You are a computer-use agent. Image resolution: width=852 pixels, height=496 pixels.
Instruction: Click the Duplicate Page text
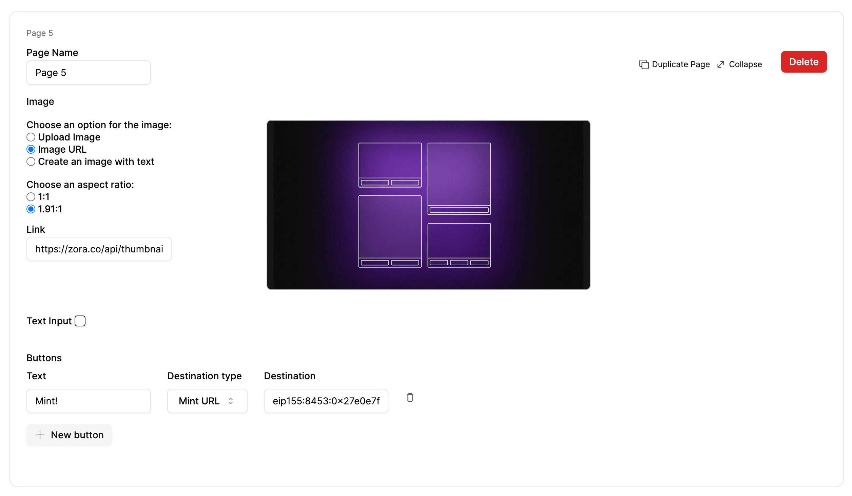[x=680, y=64]
